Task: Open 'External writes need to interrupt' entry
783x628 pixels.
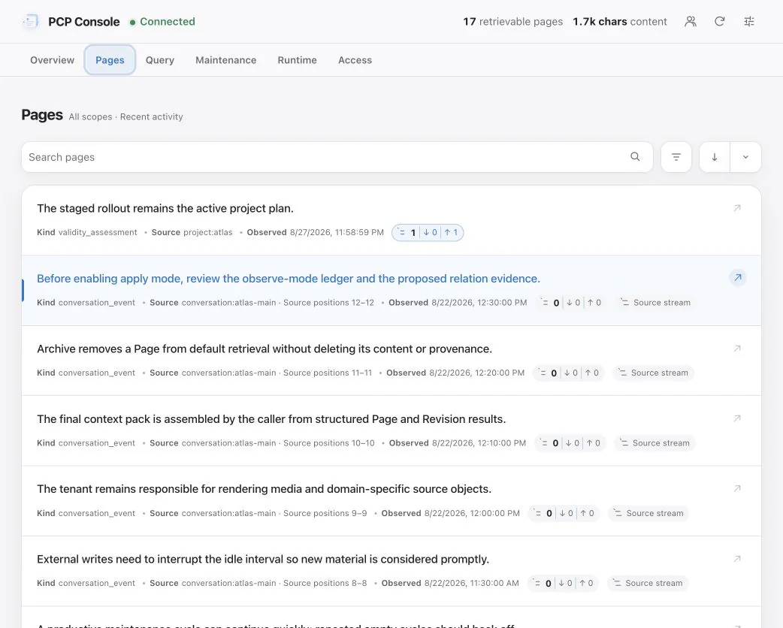Action: (x=263, y=559)
